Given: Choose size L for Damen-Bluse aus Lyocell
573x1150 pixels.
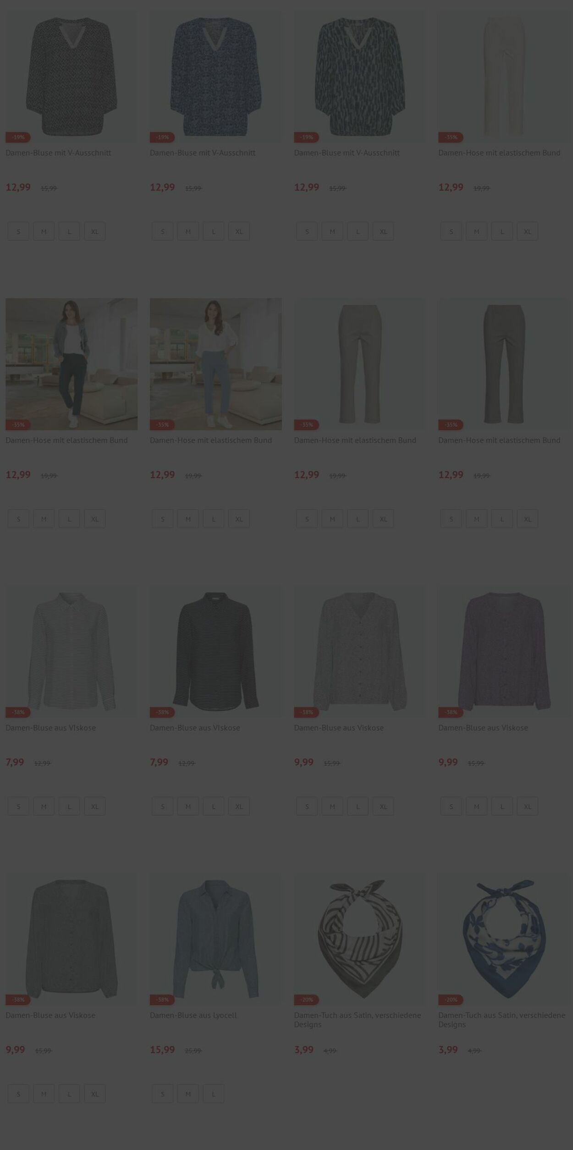Looking at the screenshot, I should (x=214, y=1094).
